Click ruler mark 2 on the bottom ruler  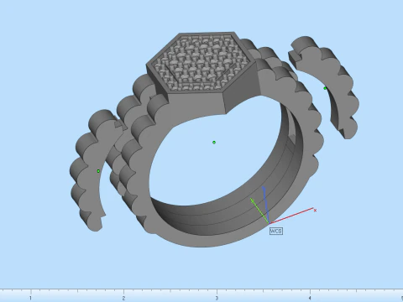(x=123, y=298)
